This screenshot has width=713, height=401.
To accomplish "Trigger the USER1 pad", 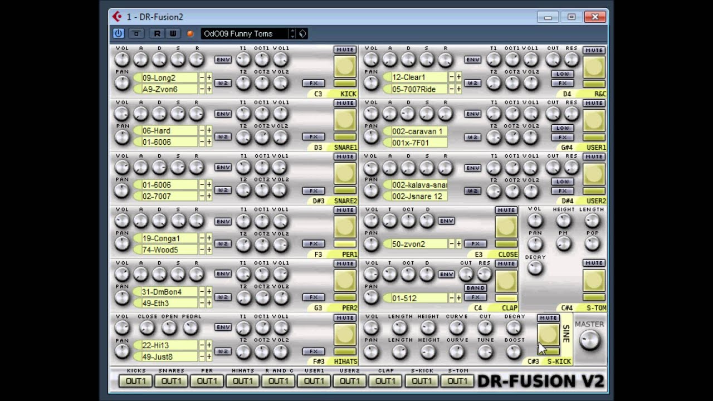I will (594, 120).
